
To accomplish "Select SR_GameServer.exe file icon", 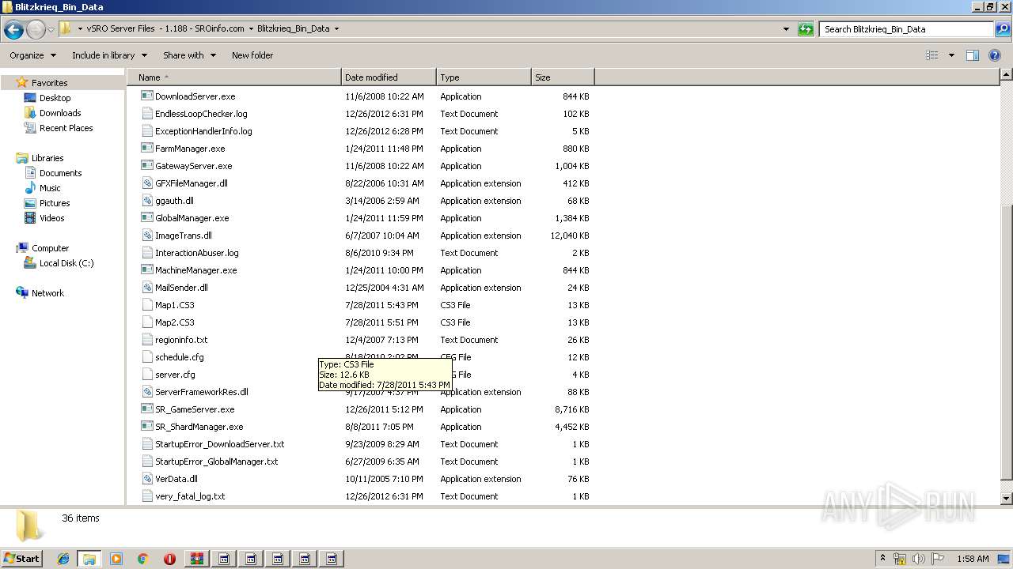I will tap(146, 409).
